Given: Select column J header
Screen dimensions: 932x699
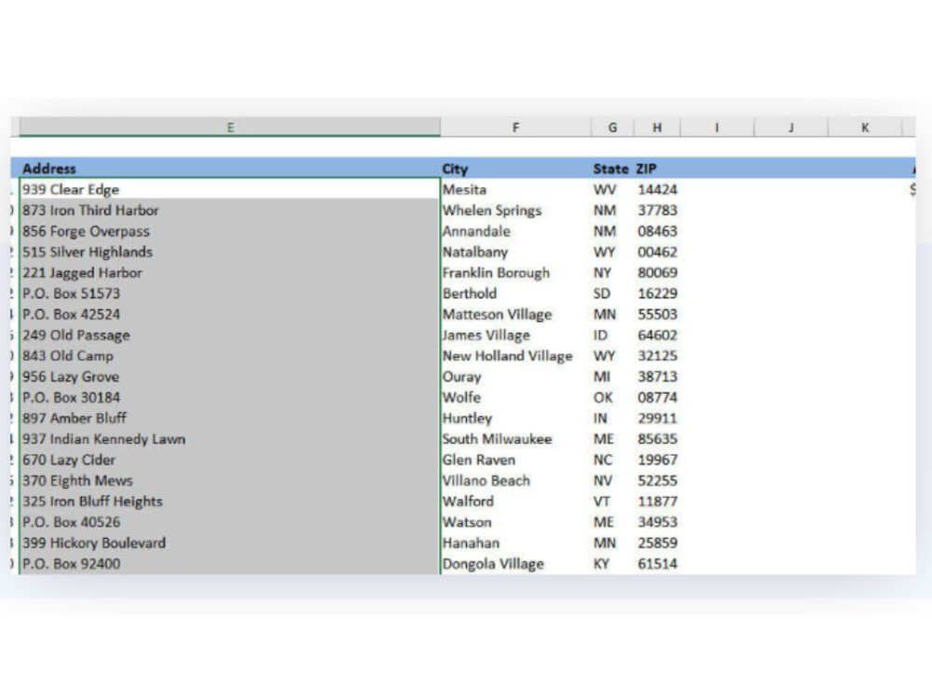Looking at the screenshot, I should point(790,127).
